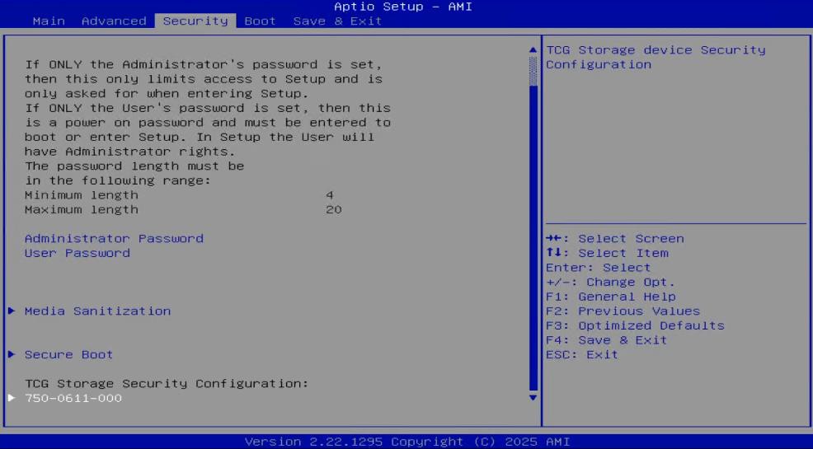813x449 pixels.
Task: Open TCG storage device 750-0611-000 entry
Action: click(73, 399)
